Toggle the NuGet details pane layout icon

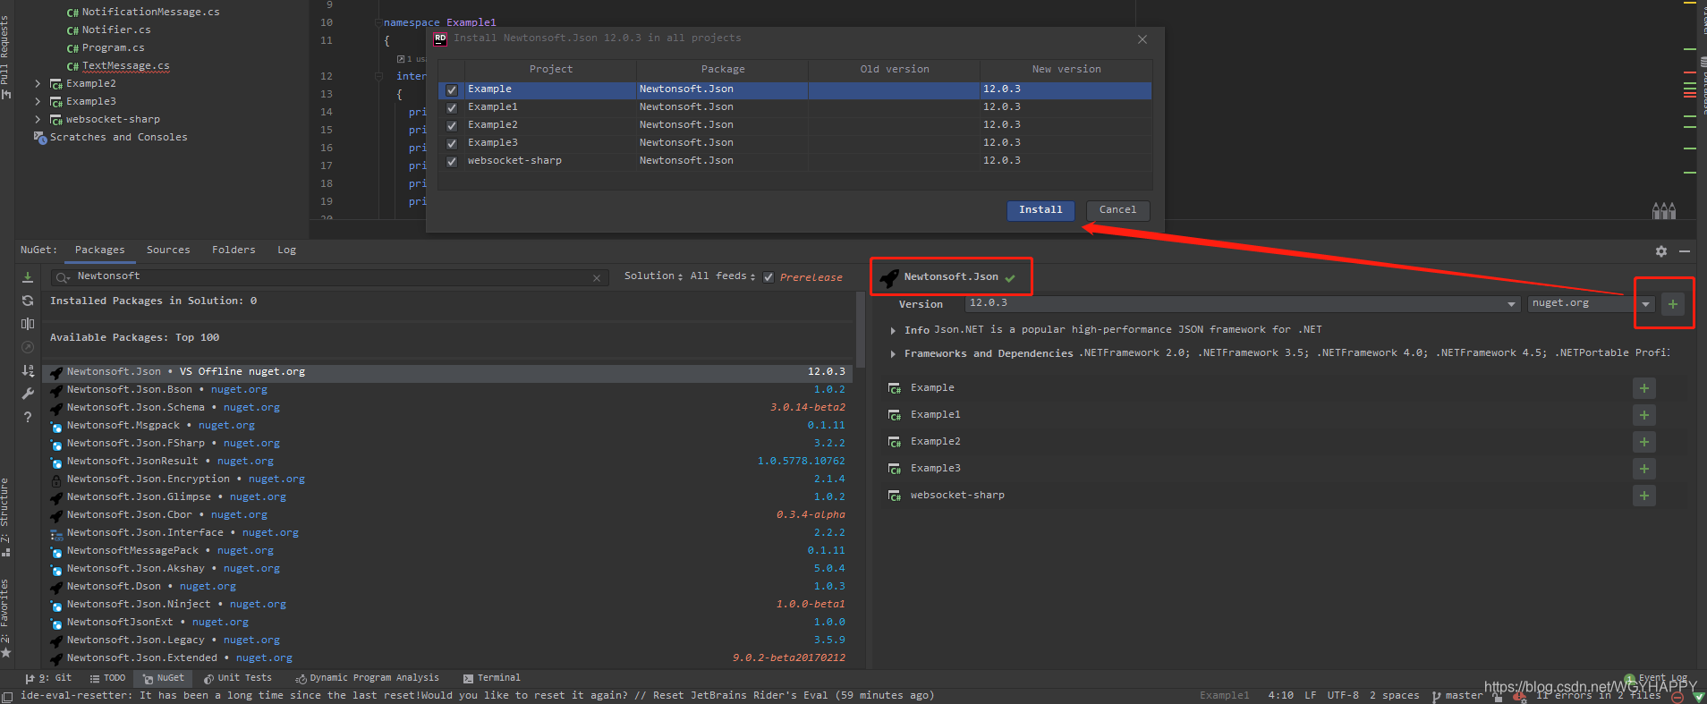pyautogui.click(x=28, y=324)
